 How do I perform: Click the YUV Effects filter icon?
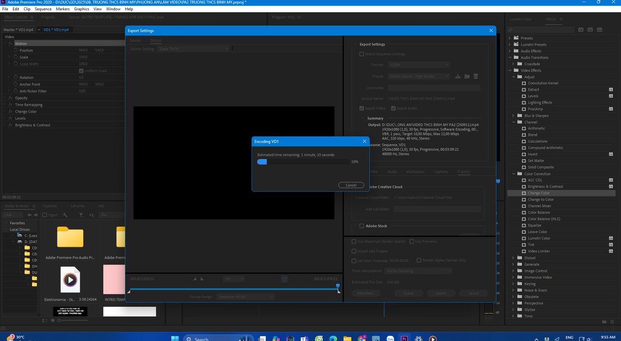(x=601, y=29)
